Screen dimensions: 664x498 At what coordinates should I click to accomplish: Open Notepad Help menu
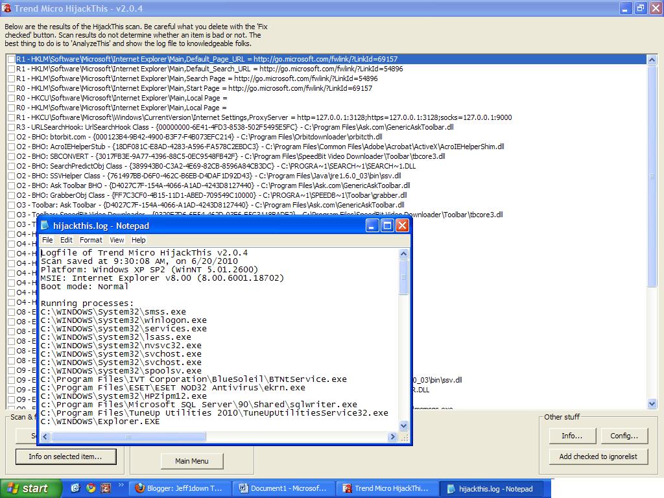coord(139,240)
